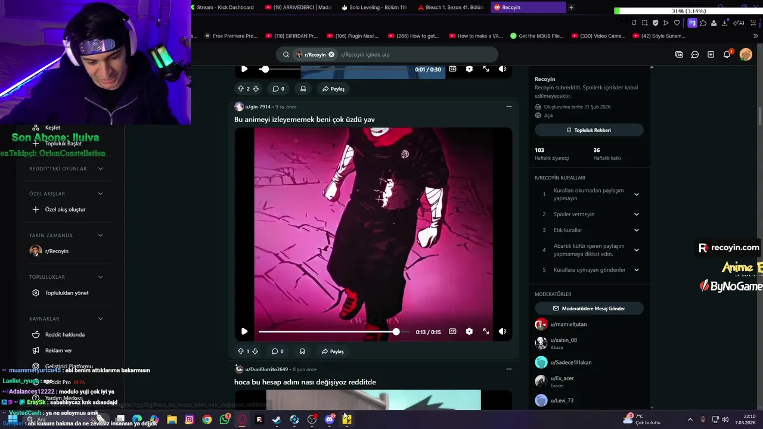Screen dimensions: 763x429
Task: Expand rule 2 Spoiler vermeyin
Action: [637, 214]
